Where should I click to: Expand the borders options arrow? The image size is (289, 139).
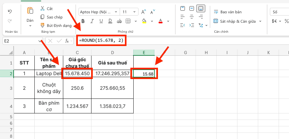point(136,21)
